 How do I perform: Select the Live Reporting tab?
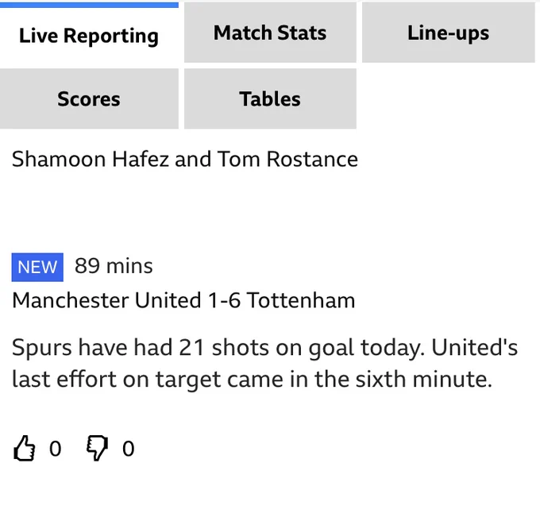(x=89, y=36)
